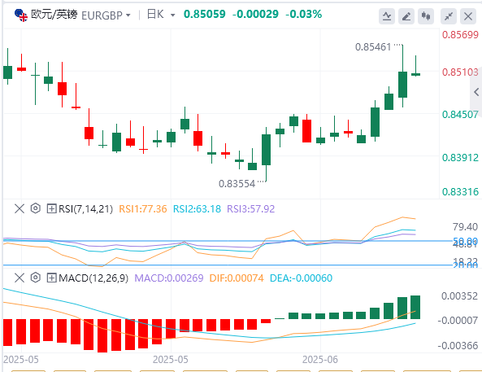482x372 pixels.
Task: Remove the MACD indicator with X
Action: tap(20, 278)
